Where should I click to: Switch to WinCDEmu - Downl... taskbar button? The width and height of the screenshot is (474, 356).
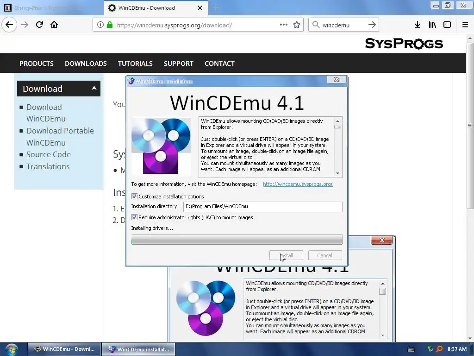[x=64, y=349]
